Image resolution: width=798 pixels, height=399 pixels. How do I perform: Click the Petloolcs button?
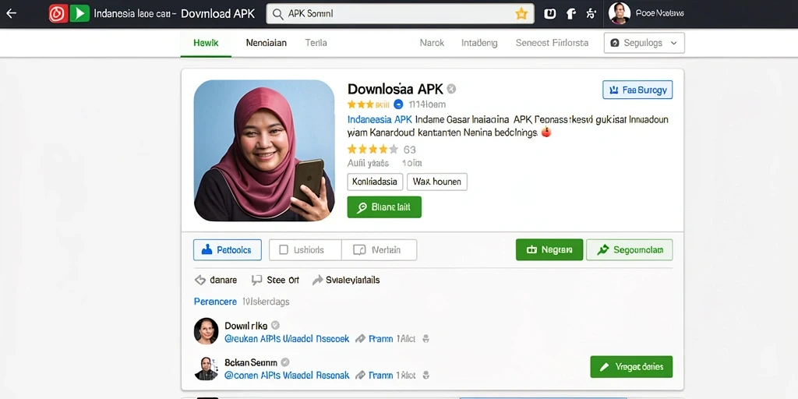coord(227,250)
